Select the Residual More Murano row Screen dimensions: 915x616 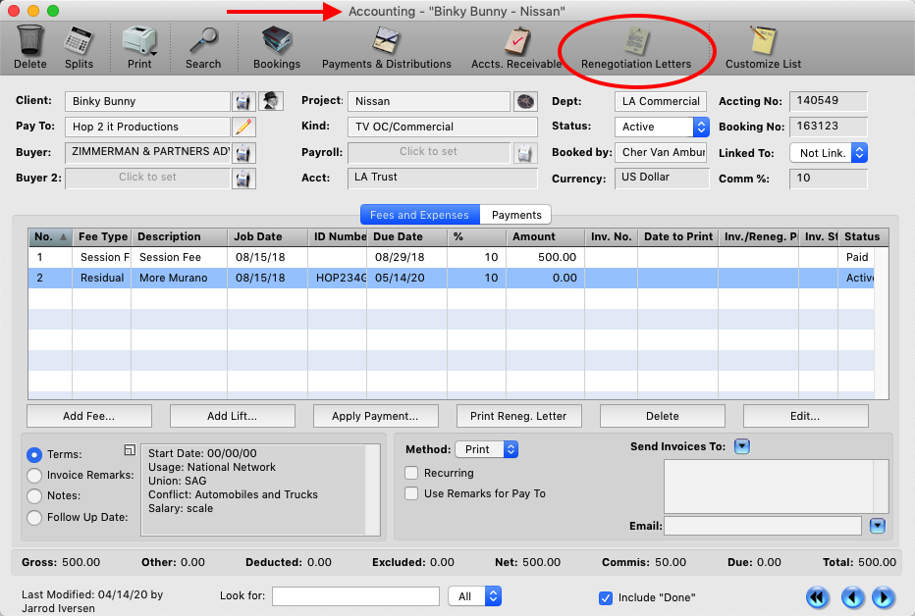click(451, 278)
